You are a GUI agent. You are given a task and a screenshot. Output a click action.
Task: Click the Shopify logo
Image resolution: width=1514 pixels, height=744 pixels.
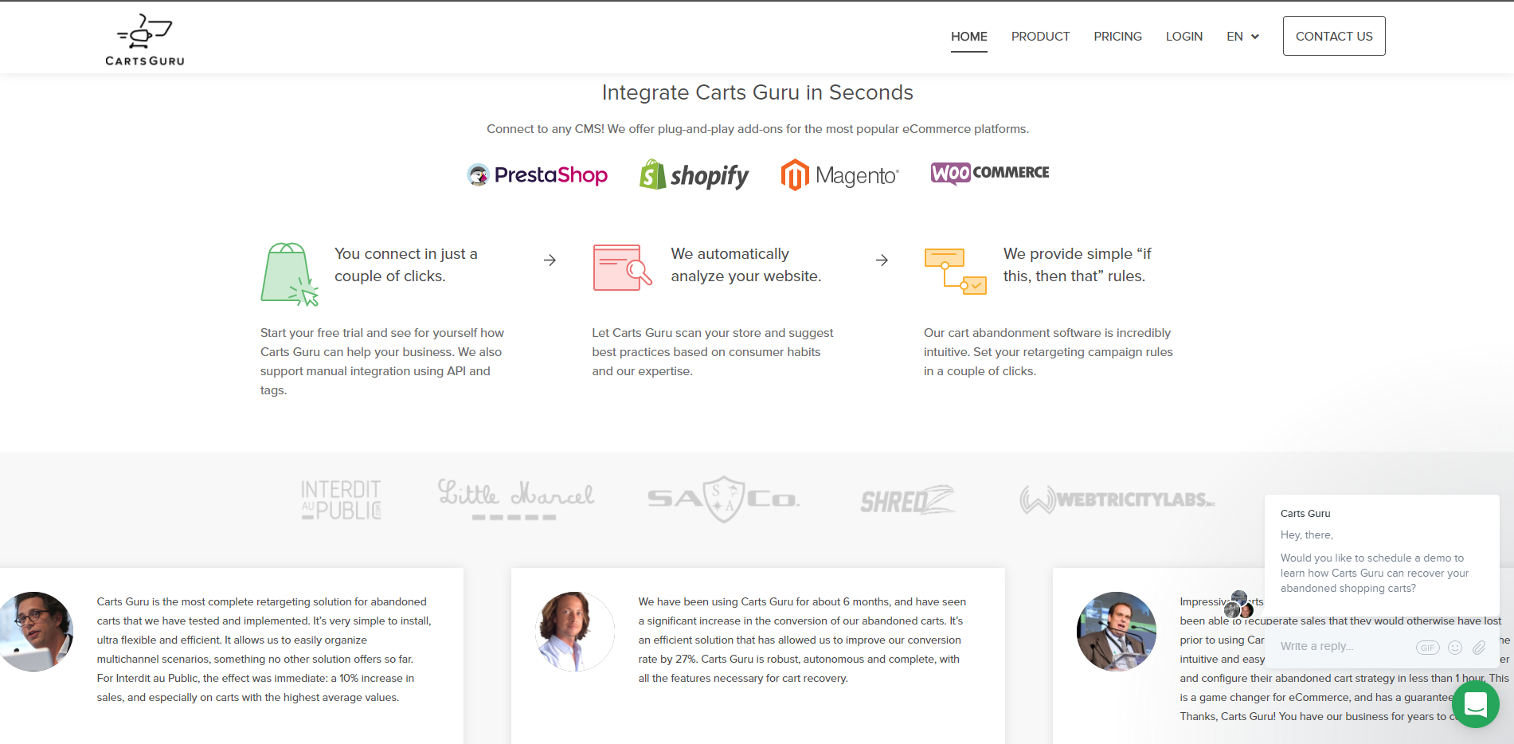(694, 174)
